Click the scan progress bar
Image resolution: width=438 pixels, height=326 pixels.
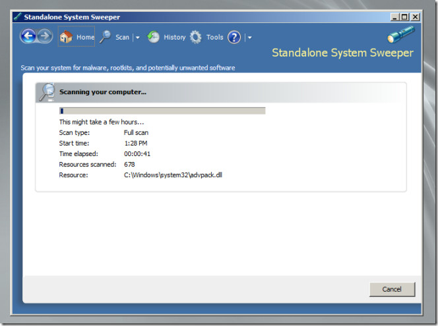pos(162,111)
